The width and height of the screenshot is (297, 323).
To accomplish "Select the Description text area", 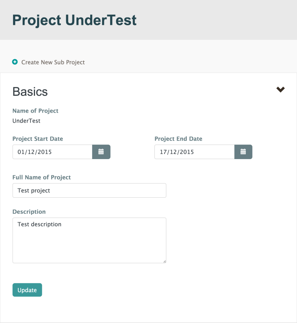I will pyautogui.click(x=89, y=240).
